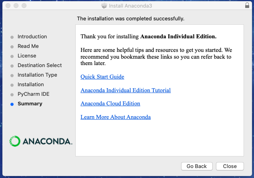
Task: Click the blue bullet next to Summary
Action: (x=12, y=104)
